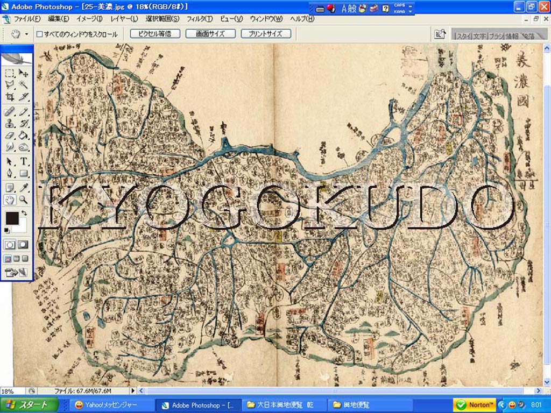
Task: Choose Full Screen Mode button
Action: click(x=25, y=259)
